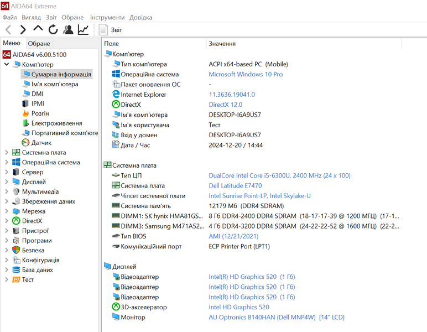
Task: Click the Розгін flame icon
Action: click(x=25, y=113)
